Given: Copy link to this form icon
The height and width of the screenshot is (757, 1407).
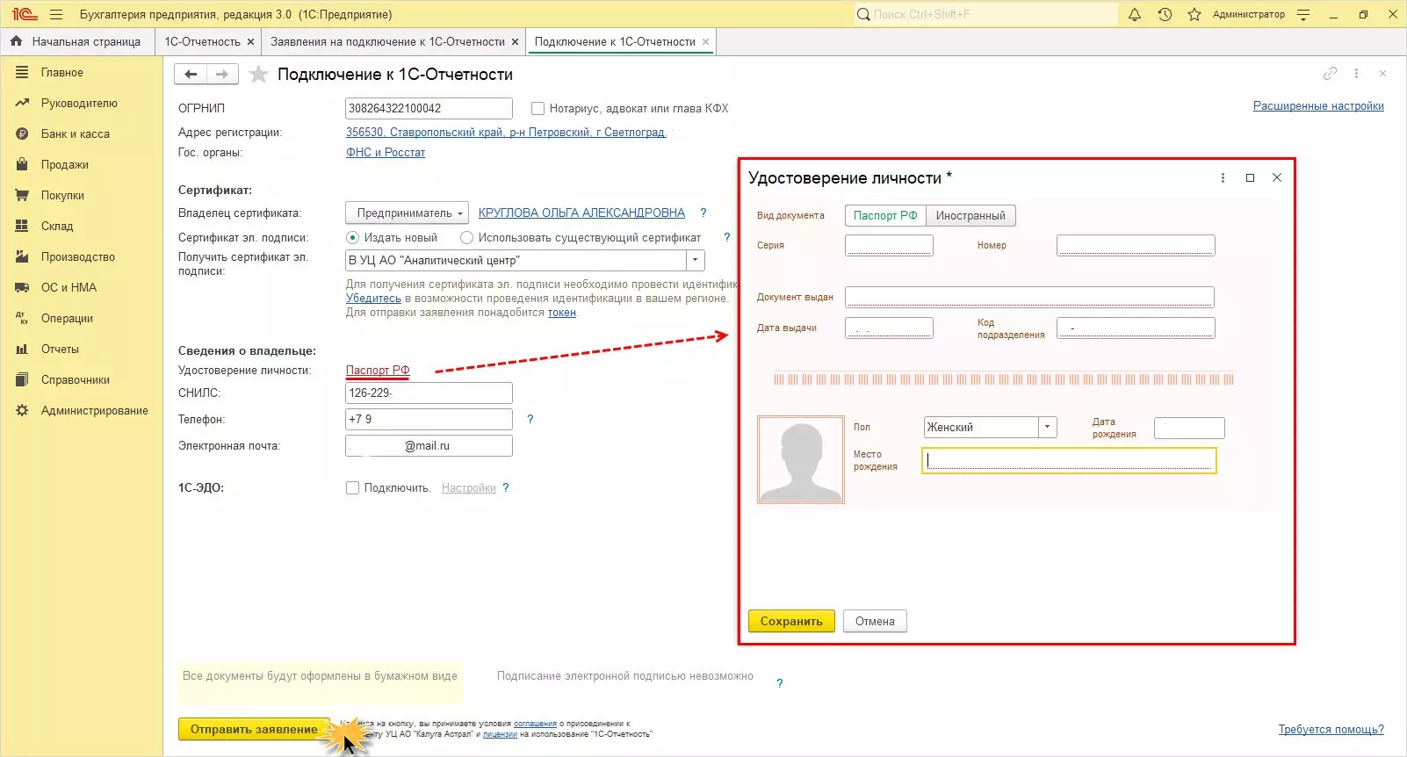Looking at the screenshot, I should tap(1331, 74).
